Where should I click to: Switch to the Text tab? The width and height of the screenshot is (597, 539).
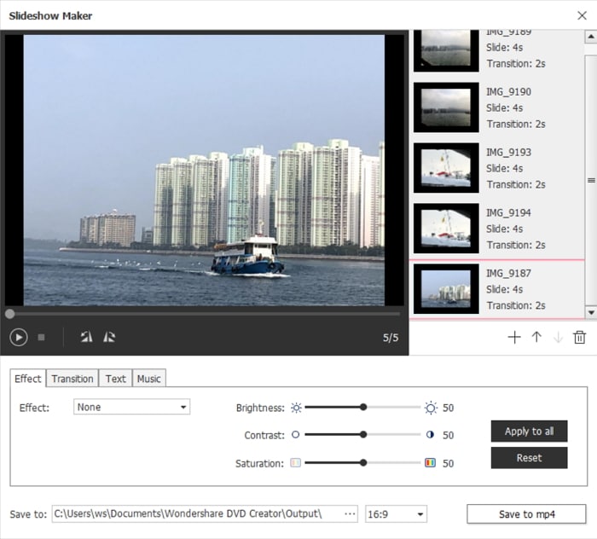(x=115, y=379)
